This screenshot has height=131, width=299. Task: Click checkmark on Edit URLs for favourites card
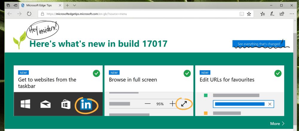[x=278, y=73]
